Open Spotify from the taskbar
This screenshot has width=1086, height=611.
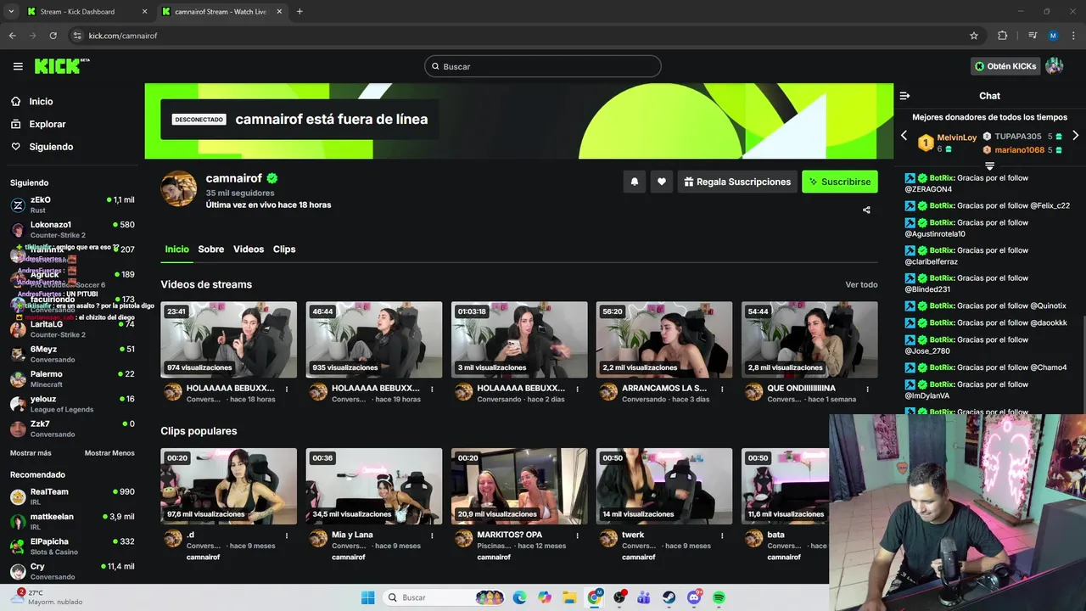719,597
